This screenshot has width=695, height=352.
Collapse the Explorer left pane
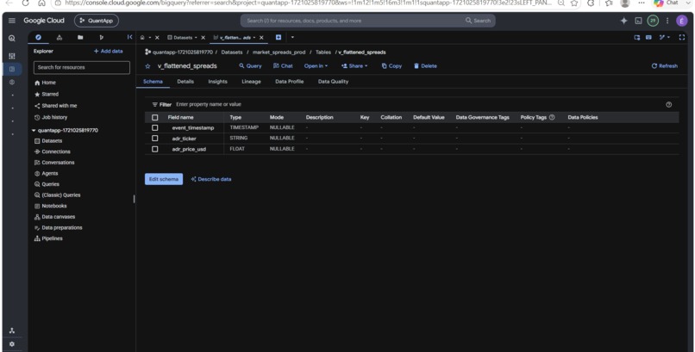pyautogui.click(x=129, y=38)
